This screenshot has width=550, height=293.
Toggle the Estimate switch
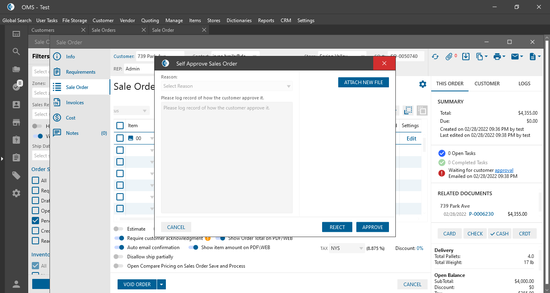click(118, 229)
